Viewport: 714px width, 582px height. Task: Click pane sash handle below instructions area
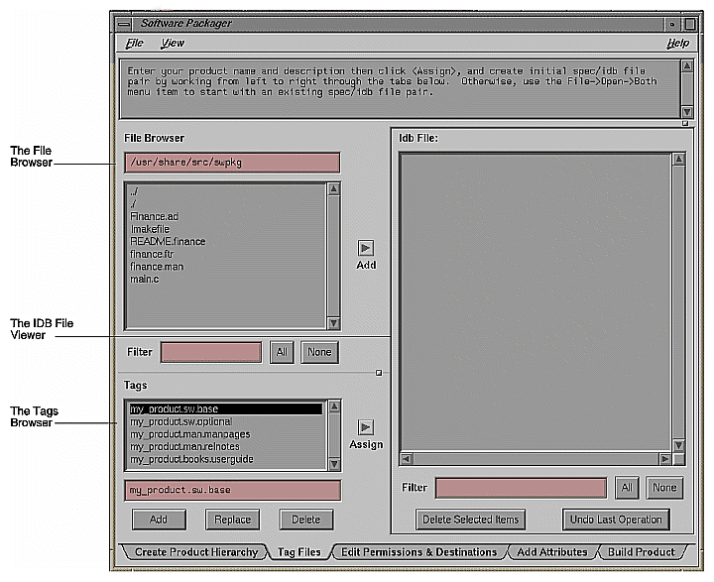pyautogui.click(x=685, y=123)
